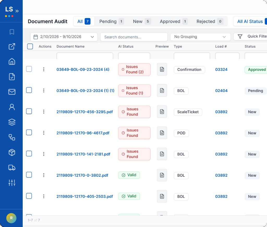Check the row 03649-BOL-09-23-2024 (1) (1)
The height and width of the screenshot is (227, 267).
[29, 90]
